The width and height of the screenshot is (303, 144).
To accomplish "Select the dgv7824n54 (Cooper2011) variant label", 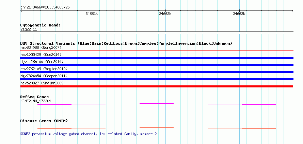I will click(44, 76).
